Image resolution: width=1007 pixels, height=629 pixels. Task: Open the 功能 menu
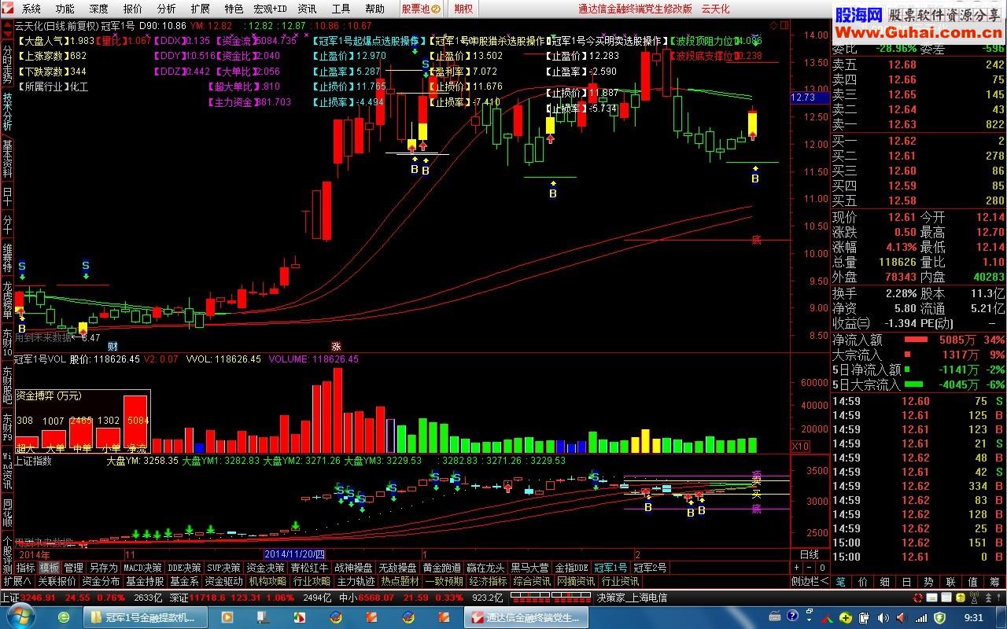(65, 9)
